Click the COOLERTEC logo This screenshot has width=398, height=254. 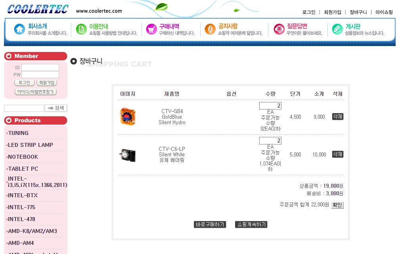(38, 9)
